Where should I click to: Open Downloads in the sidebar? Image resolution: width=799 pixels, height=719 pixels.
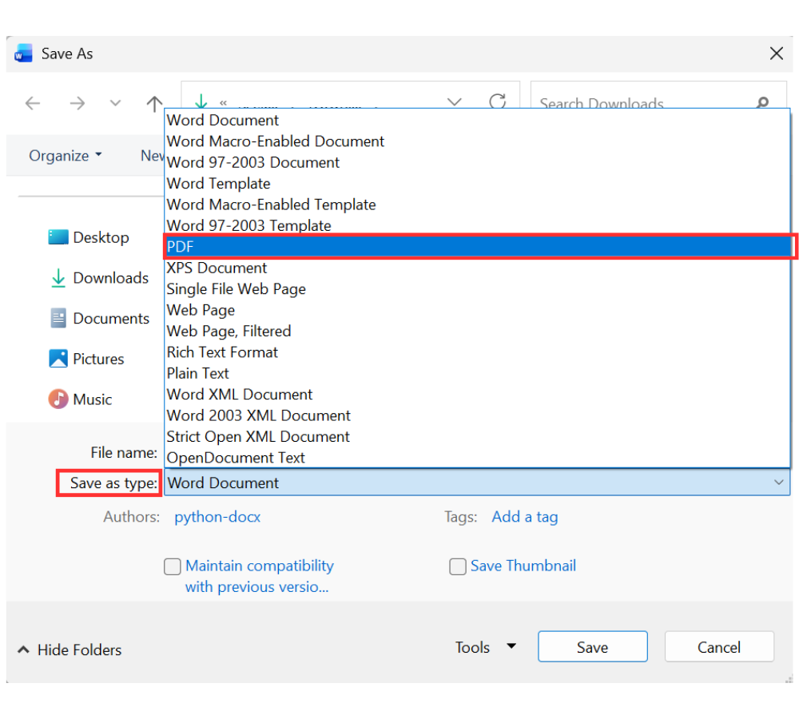coord(100,278)
